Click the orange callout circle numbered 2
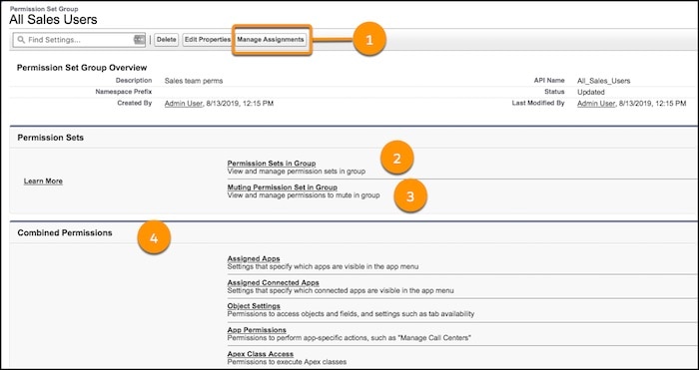Screen dimensions: 699x370 click(x=397, y=159)
